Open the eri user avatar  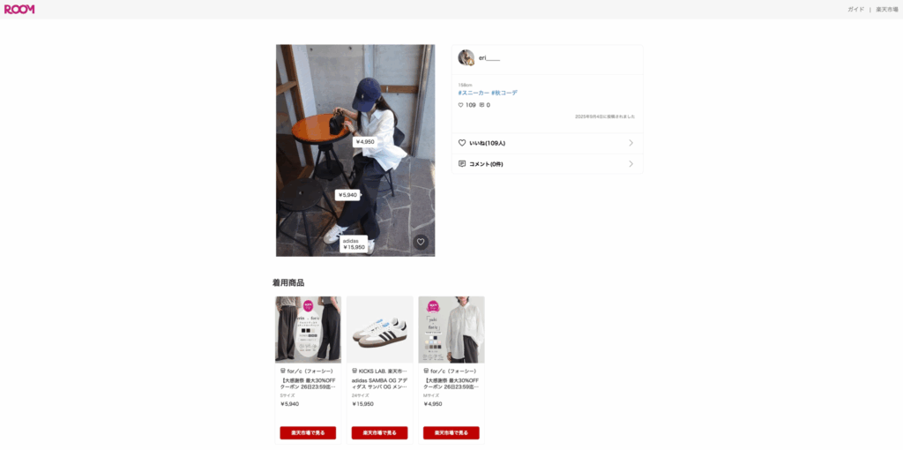466,57
